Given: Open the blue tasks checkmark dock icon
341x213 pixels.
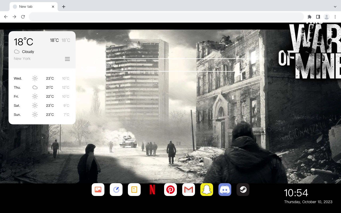Looking at the screenshot, I should pyautogui.click(x=116, y=190).
